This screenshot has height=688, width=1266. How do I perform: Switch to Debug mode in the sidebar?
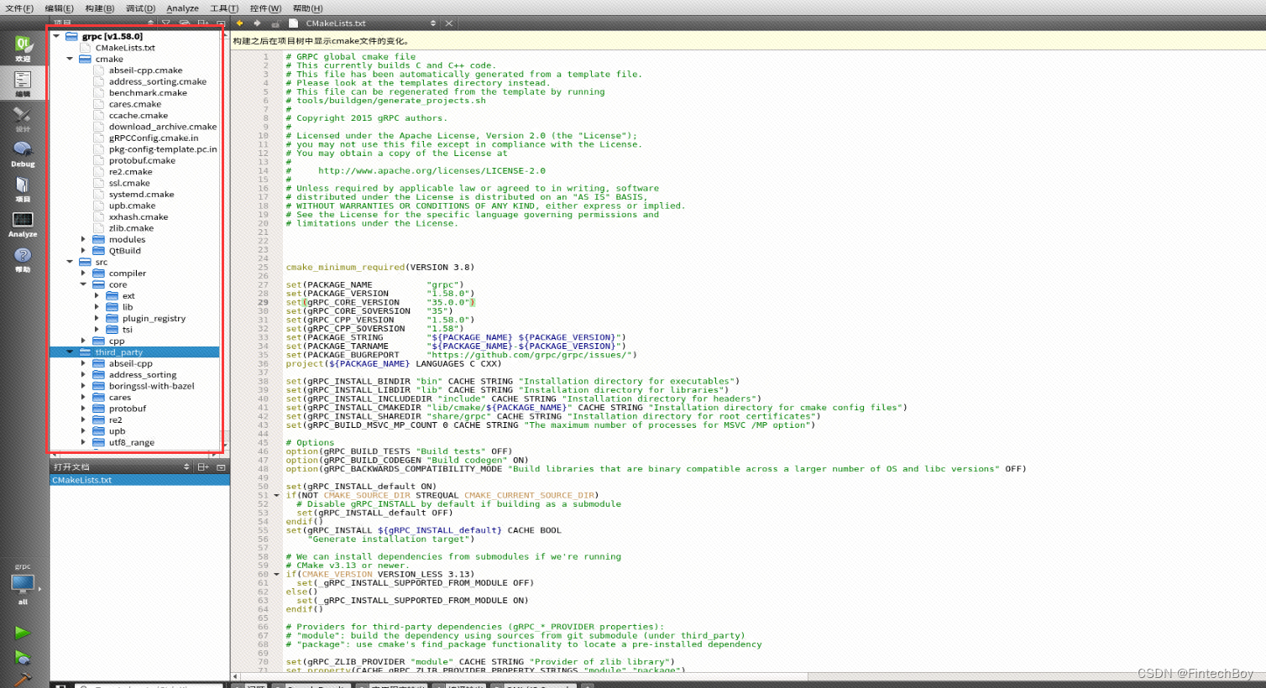(x=23, y=154)
